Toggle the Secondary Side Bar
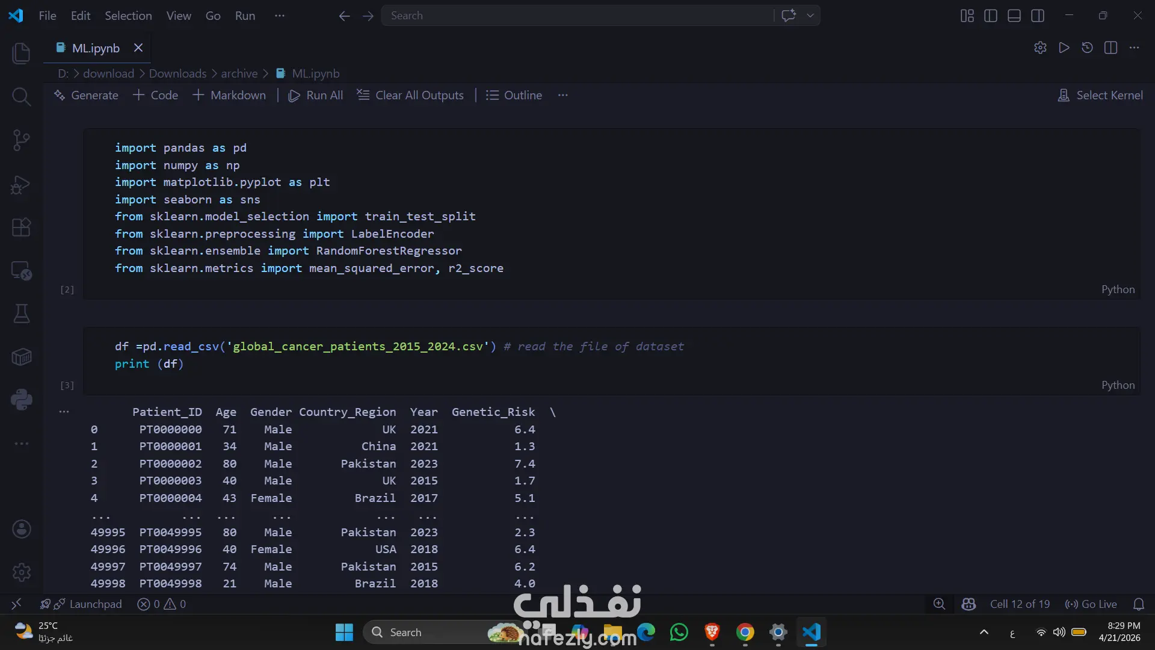The width and height of the screenshot is (1155, 650). pos(1038,16)
